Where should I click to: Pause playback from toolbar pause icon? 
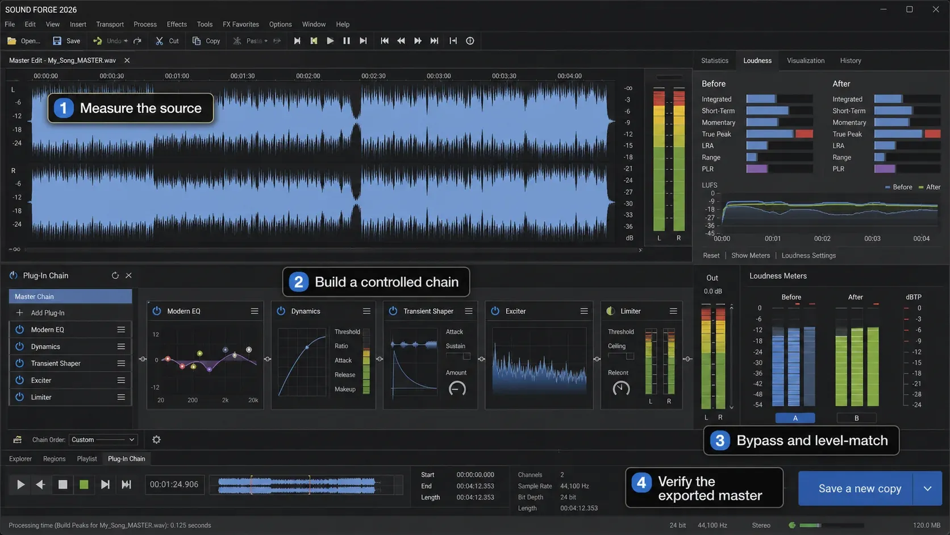347,41
